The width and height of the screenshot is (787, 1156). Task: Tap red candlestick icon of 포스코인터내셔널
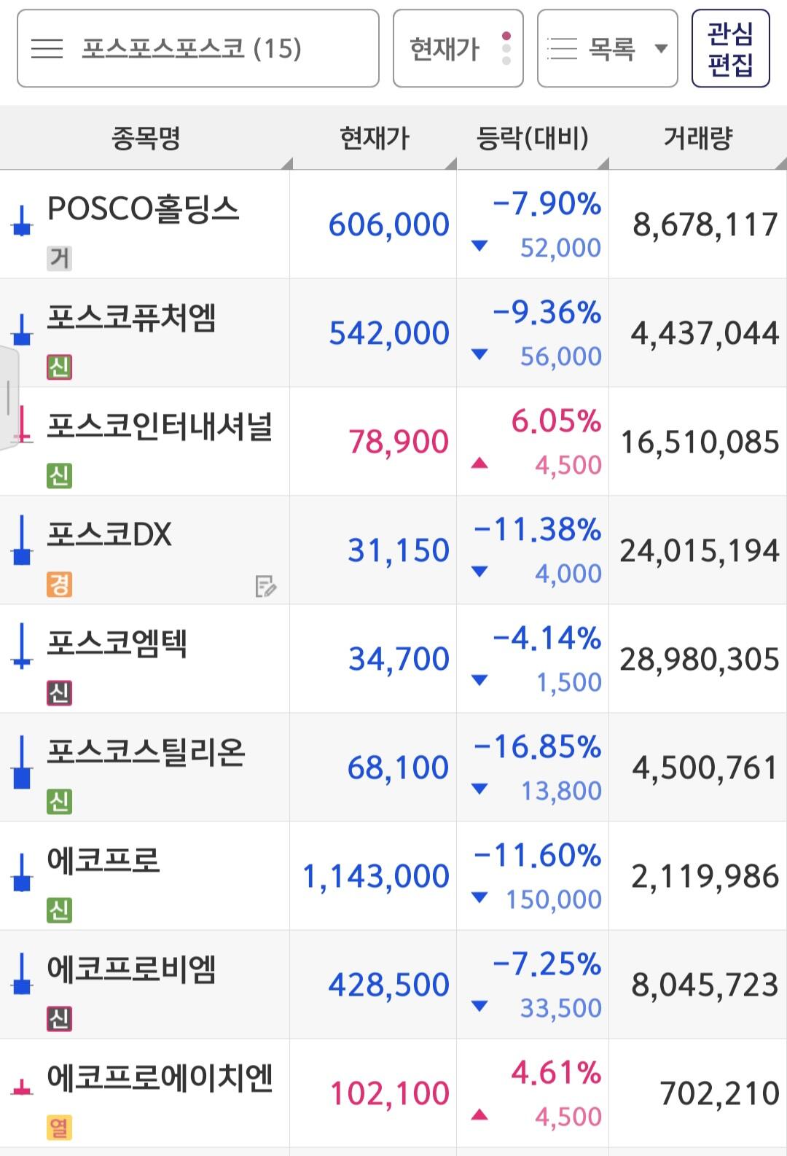[x=23, y=426]
